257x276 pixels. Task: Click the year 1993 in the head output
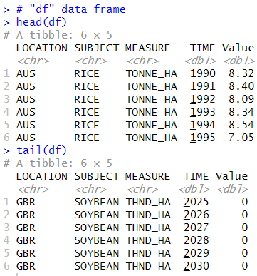203,112
